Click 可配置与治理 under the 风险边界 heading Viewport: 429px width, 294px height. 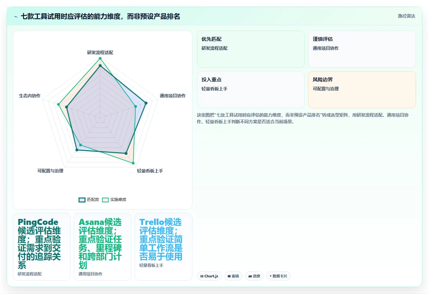pos(326,89)
